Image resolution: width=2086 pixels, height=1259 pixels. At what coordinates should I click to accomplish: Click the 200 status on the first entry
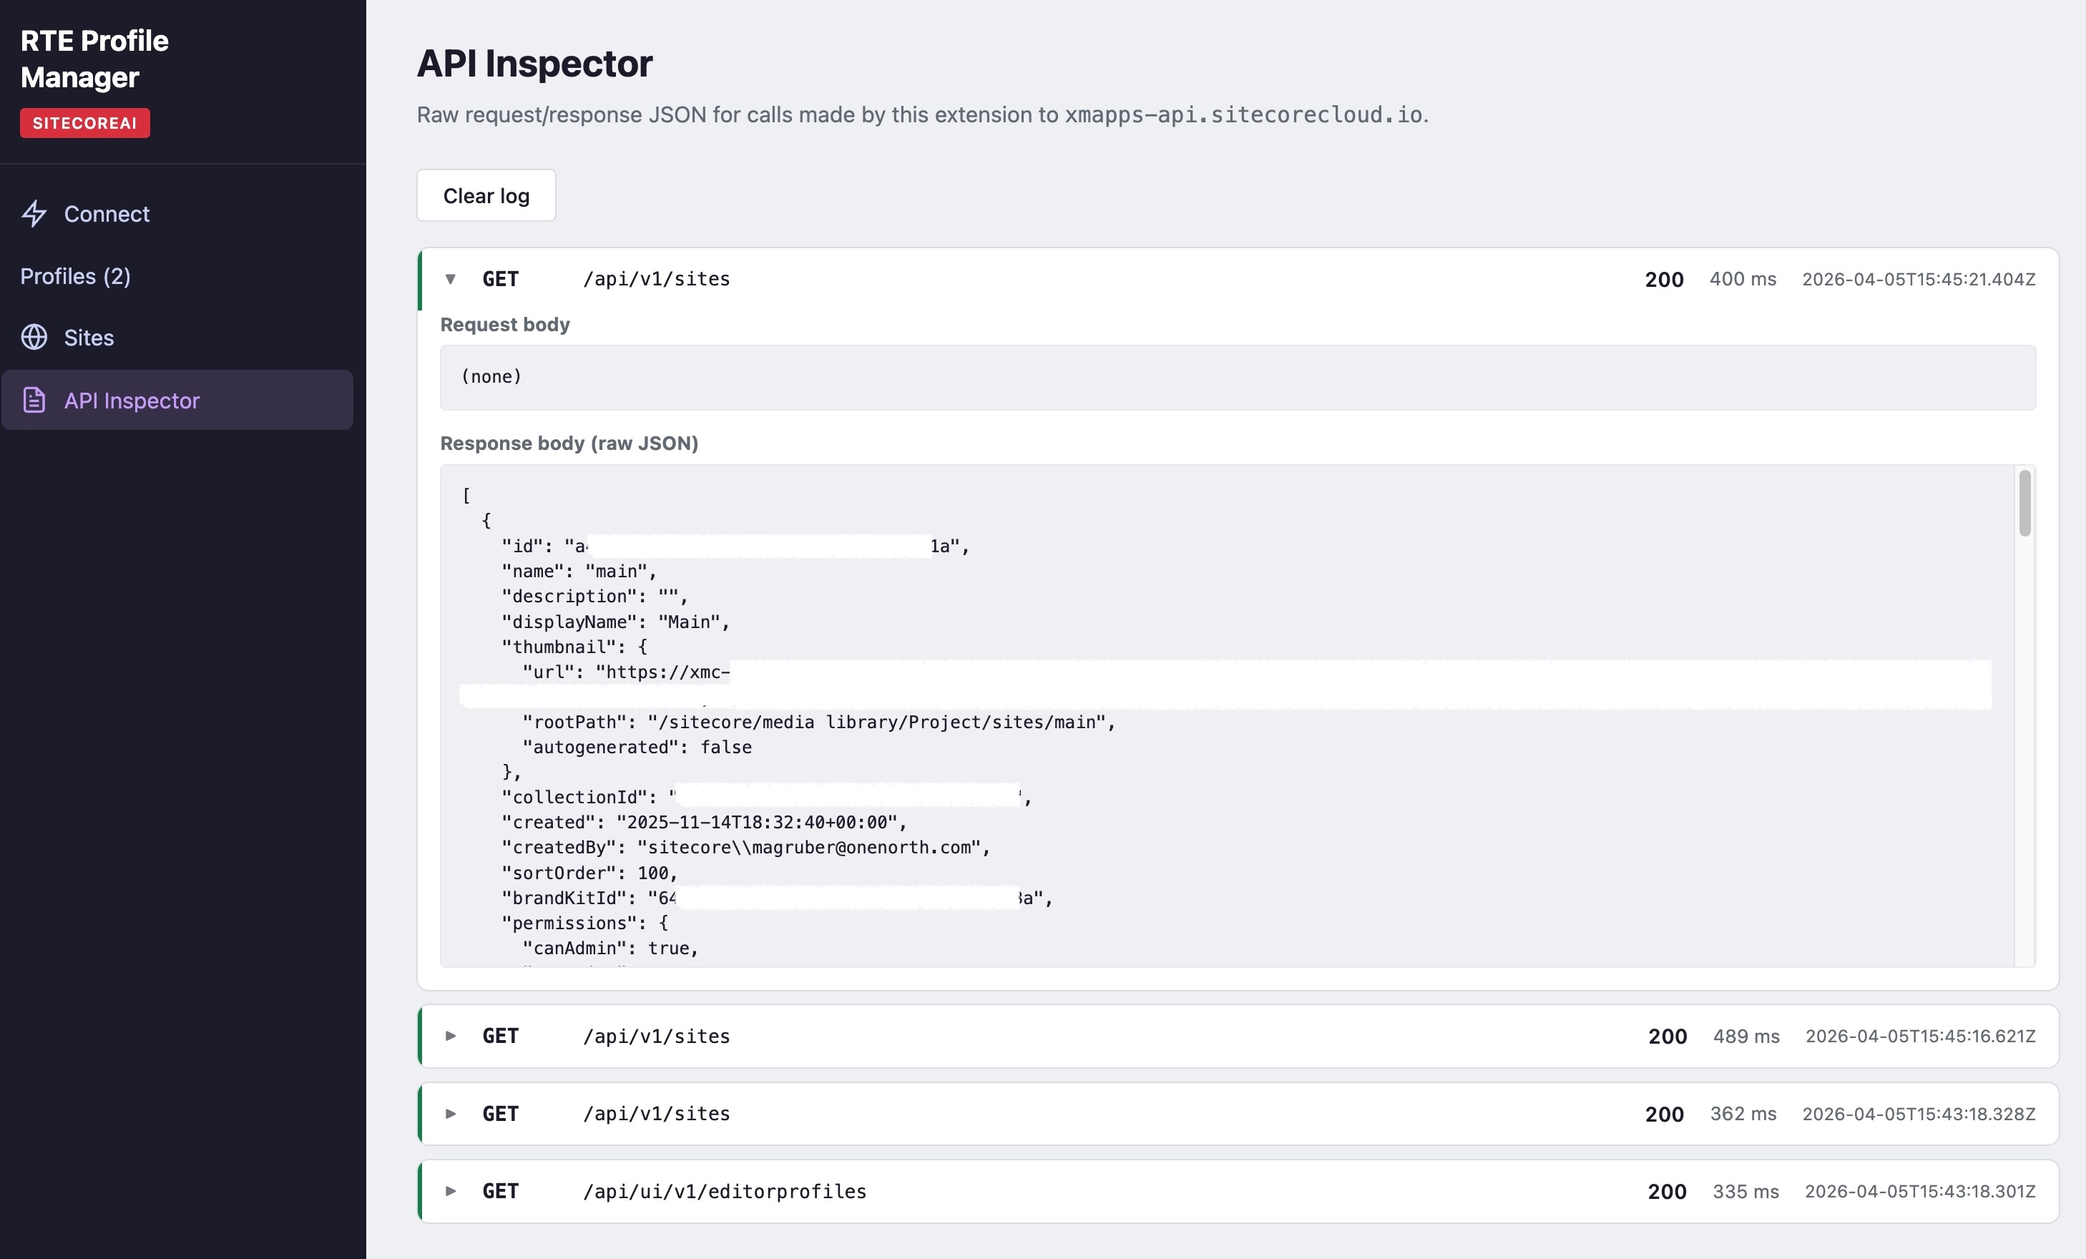[x=1663, y=280]
